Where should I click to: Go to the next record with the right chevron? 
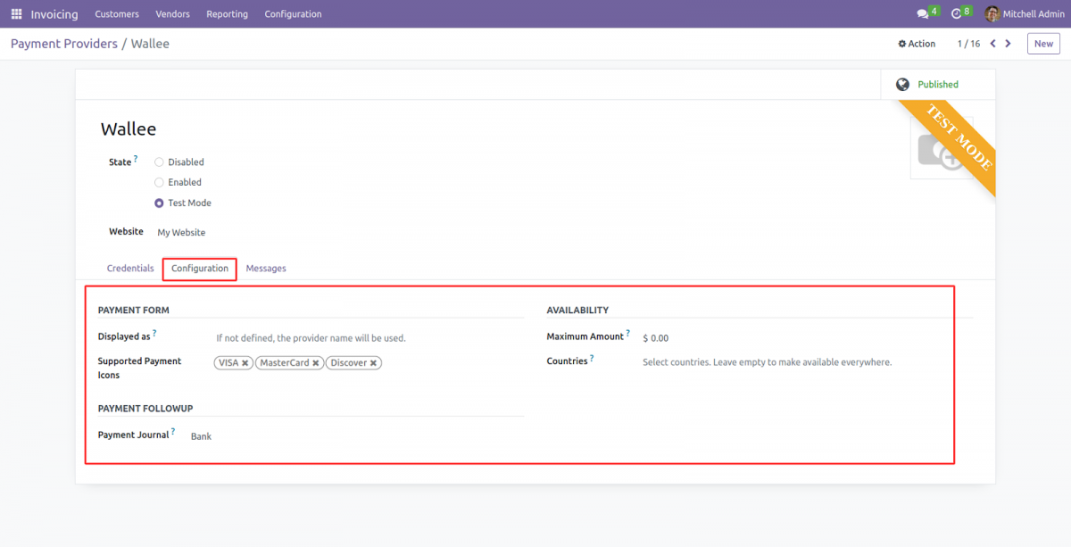[1008, 43]
